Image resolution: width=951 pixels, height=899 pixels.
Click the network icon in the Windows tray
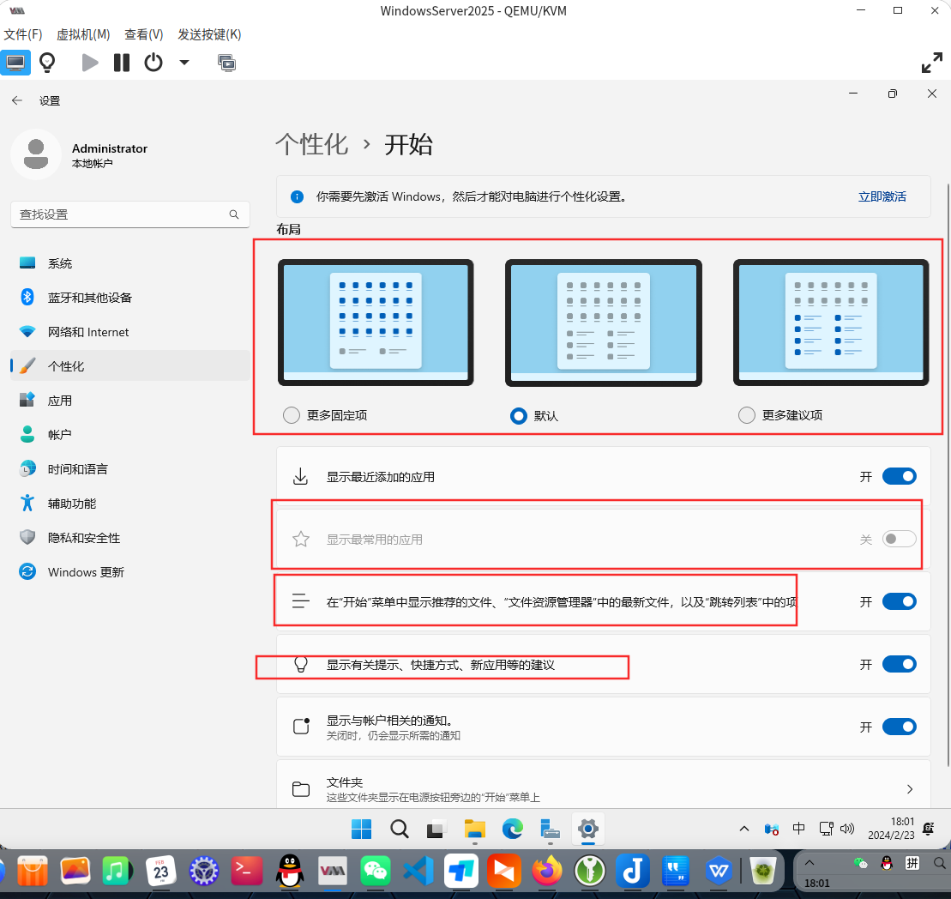[x=826, y=829]
